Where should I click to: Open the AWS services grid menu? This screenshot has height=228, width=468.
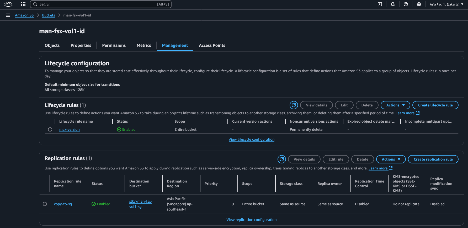(23, 4)
